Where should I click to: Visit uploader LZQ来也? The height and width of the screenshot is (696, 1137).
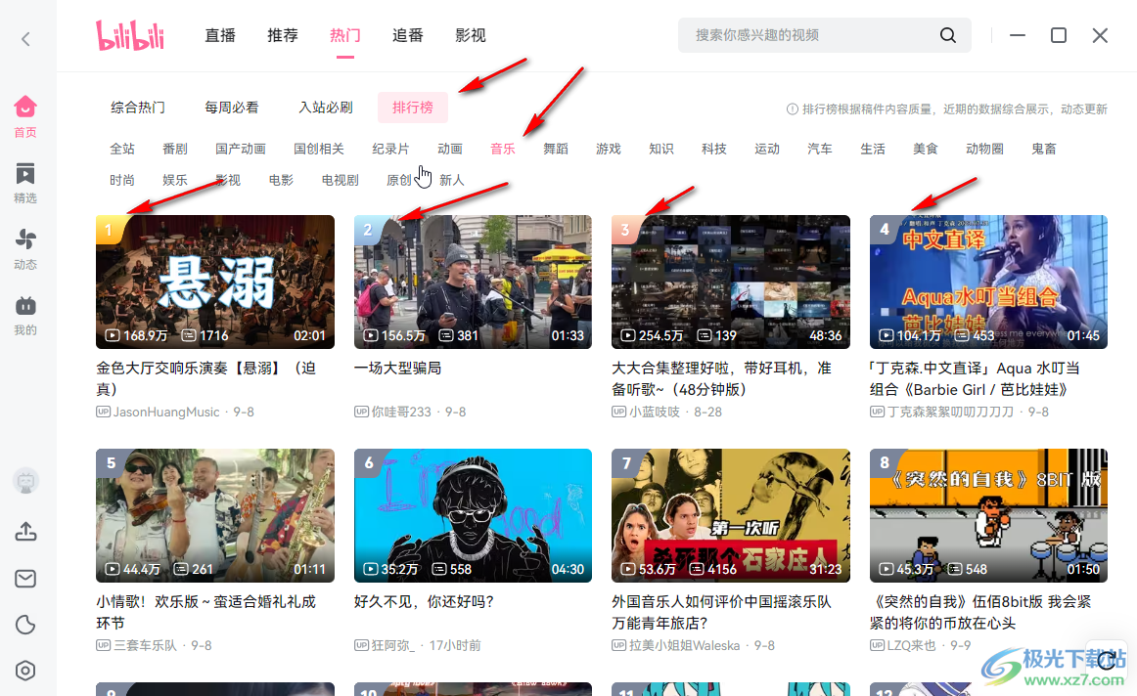click(x=912, y=645)
